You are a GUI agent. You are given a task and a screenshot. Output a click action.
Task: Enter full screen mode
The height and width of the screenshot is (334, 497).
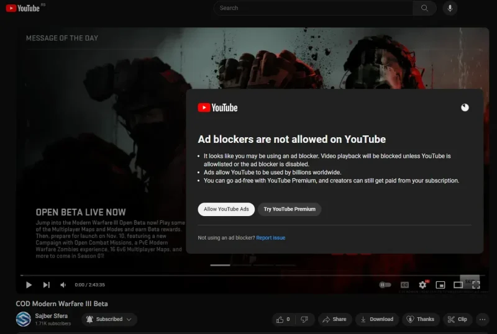(476, 285)
